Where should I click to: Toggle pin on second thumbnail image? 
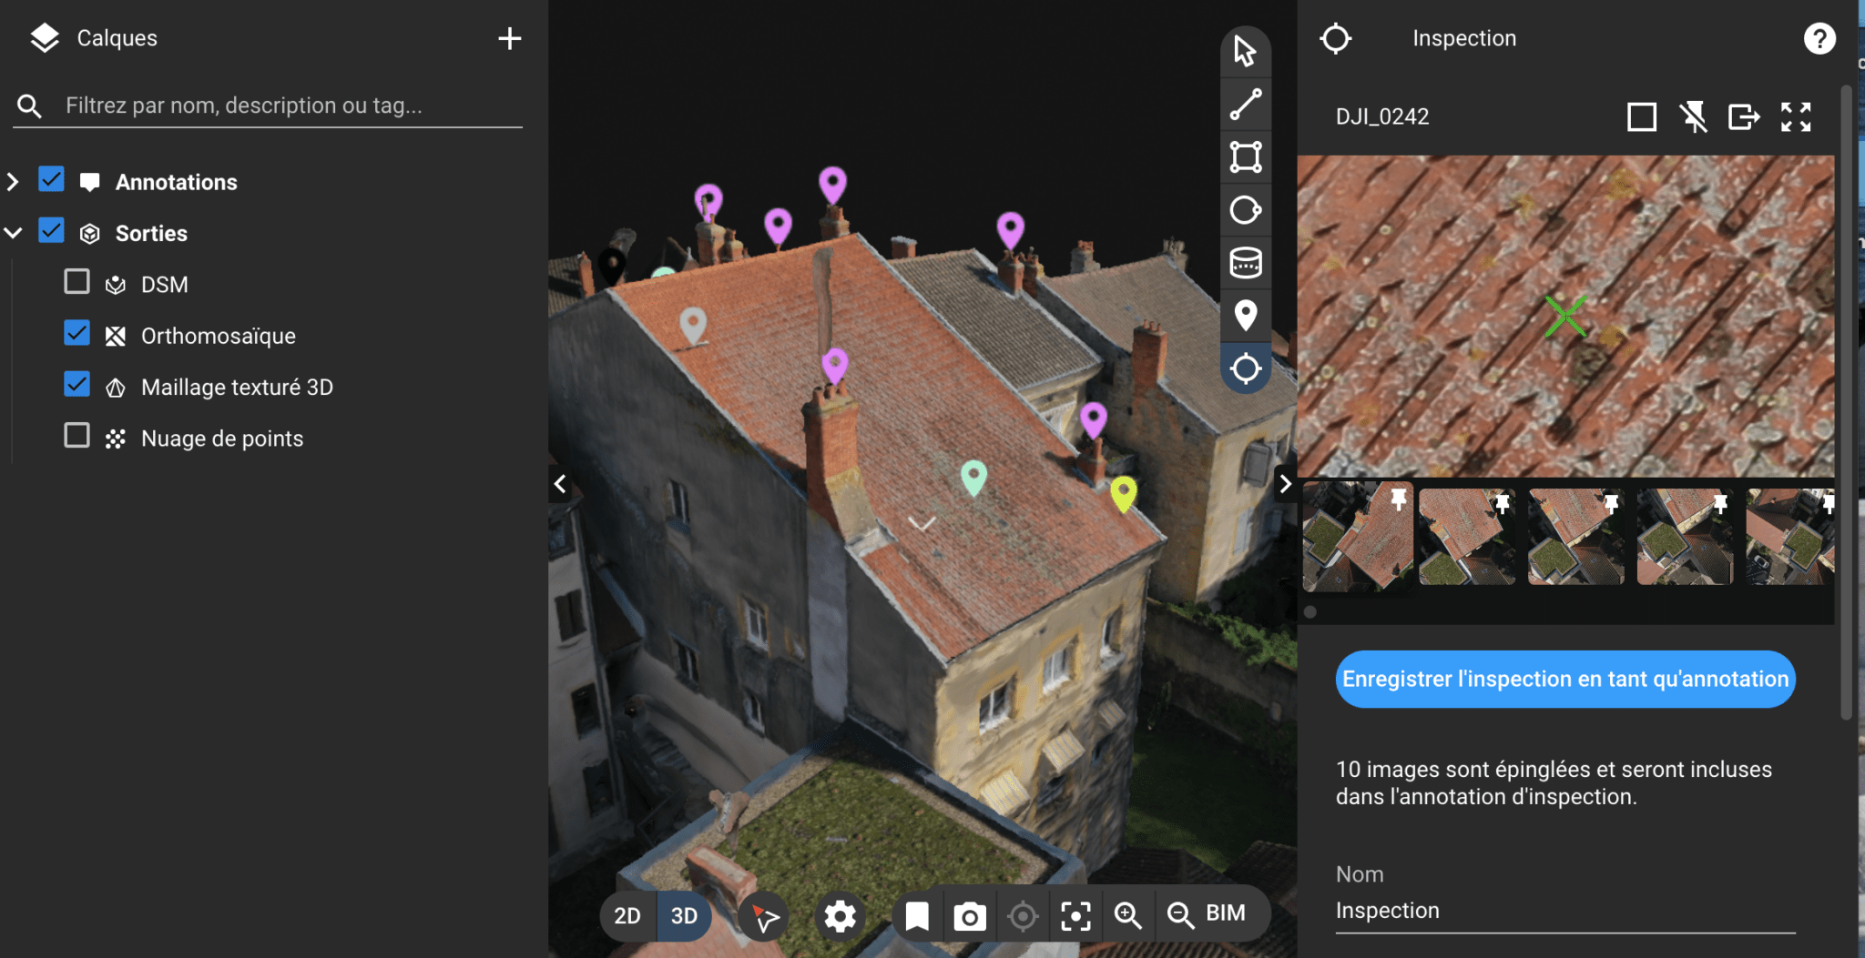tap(1503, 502)
